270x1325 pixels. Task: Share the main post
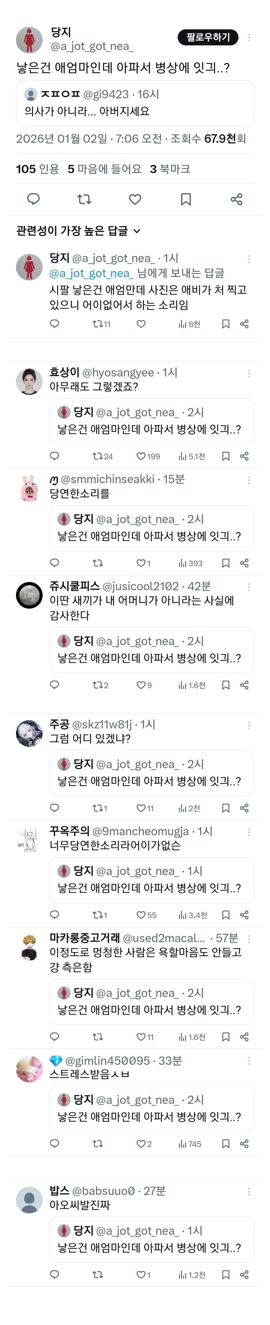point(236,199)
